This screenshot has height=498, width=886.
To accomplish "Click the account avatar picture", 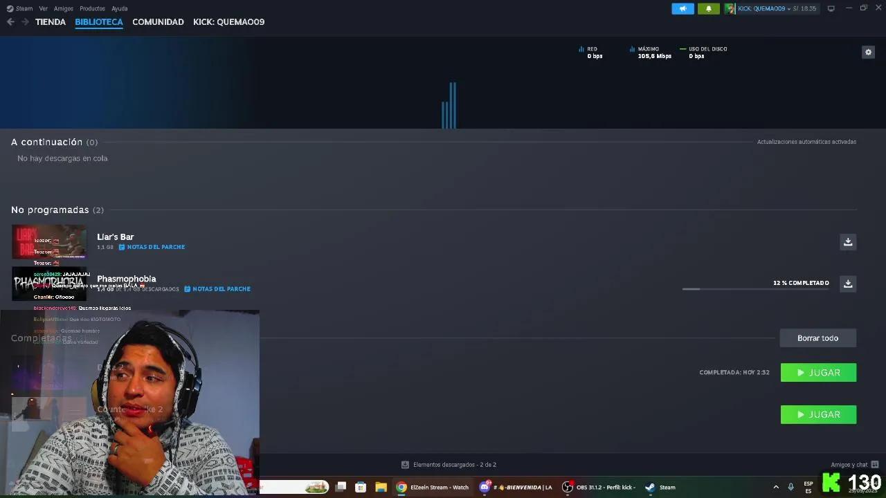I will [730, 8].
